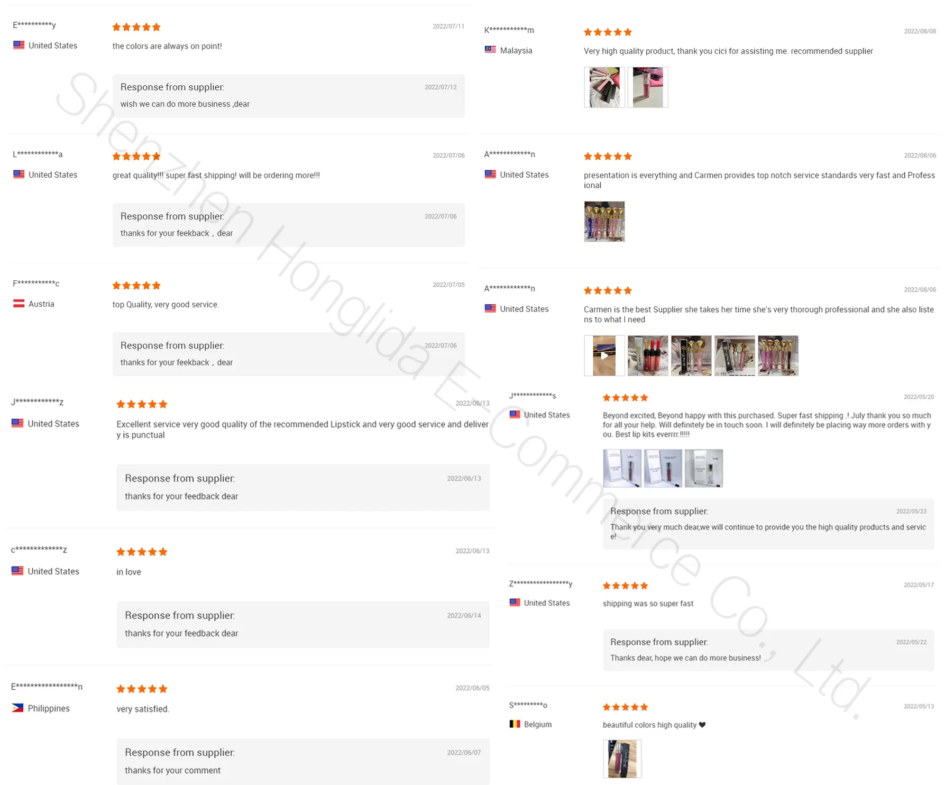This screenshot has width=945, height=785.
Task: Open the Belgium review lipgloss photo
Action: (622, 759)
